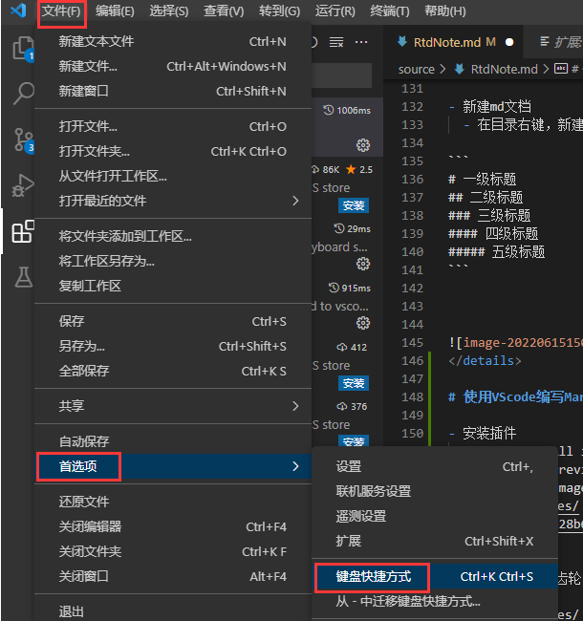Click symbol icon in breadcrumb

[561, 69]
